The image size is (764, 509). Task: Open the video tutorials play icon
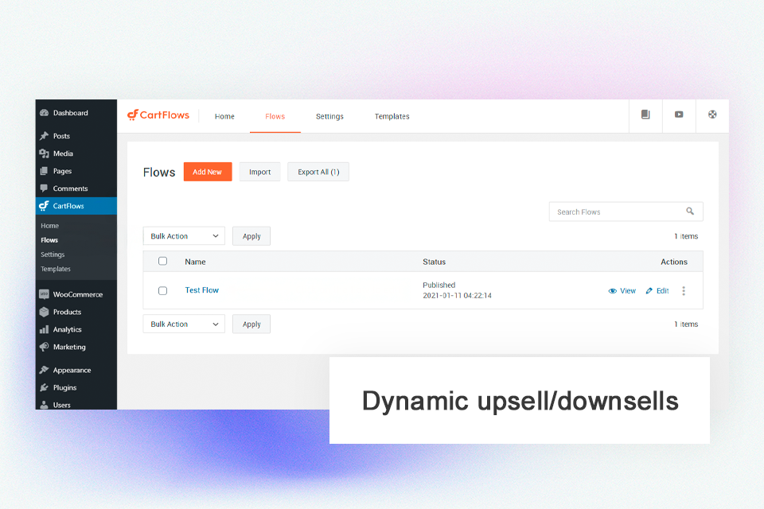[679, 115]
